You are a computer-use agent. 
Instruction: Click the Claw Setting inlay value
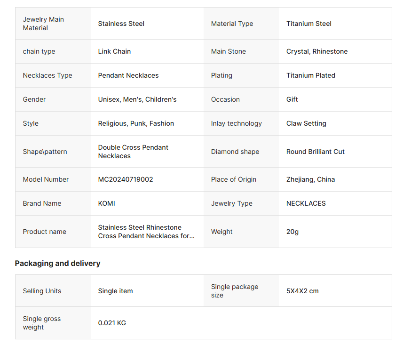click(306, 123)
